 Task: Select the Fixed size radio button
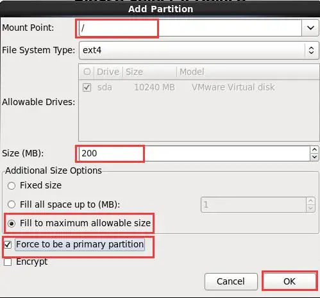[x=12, y=186]
